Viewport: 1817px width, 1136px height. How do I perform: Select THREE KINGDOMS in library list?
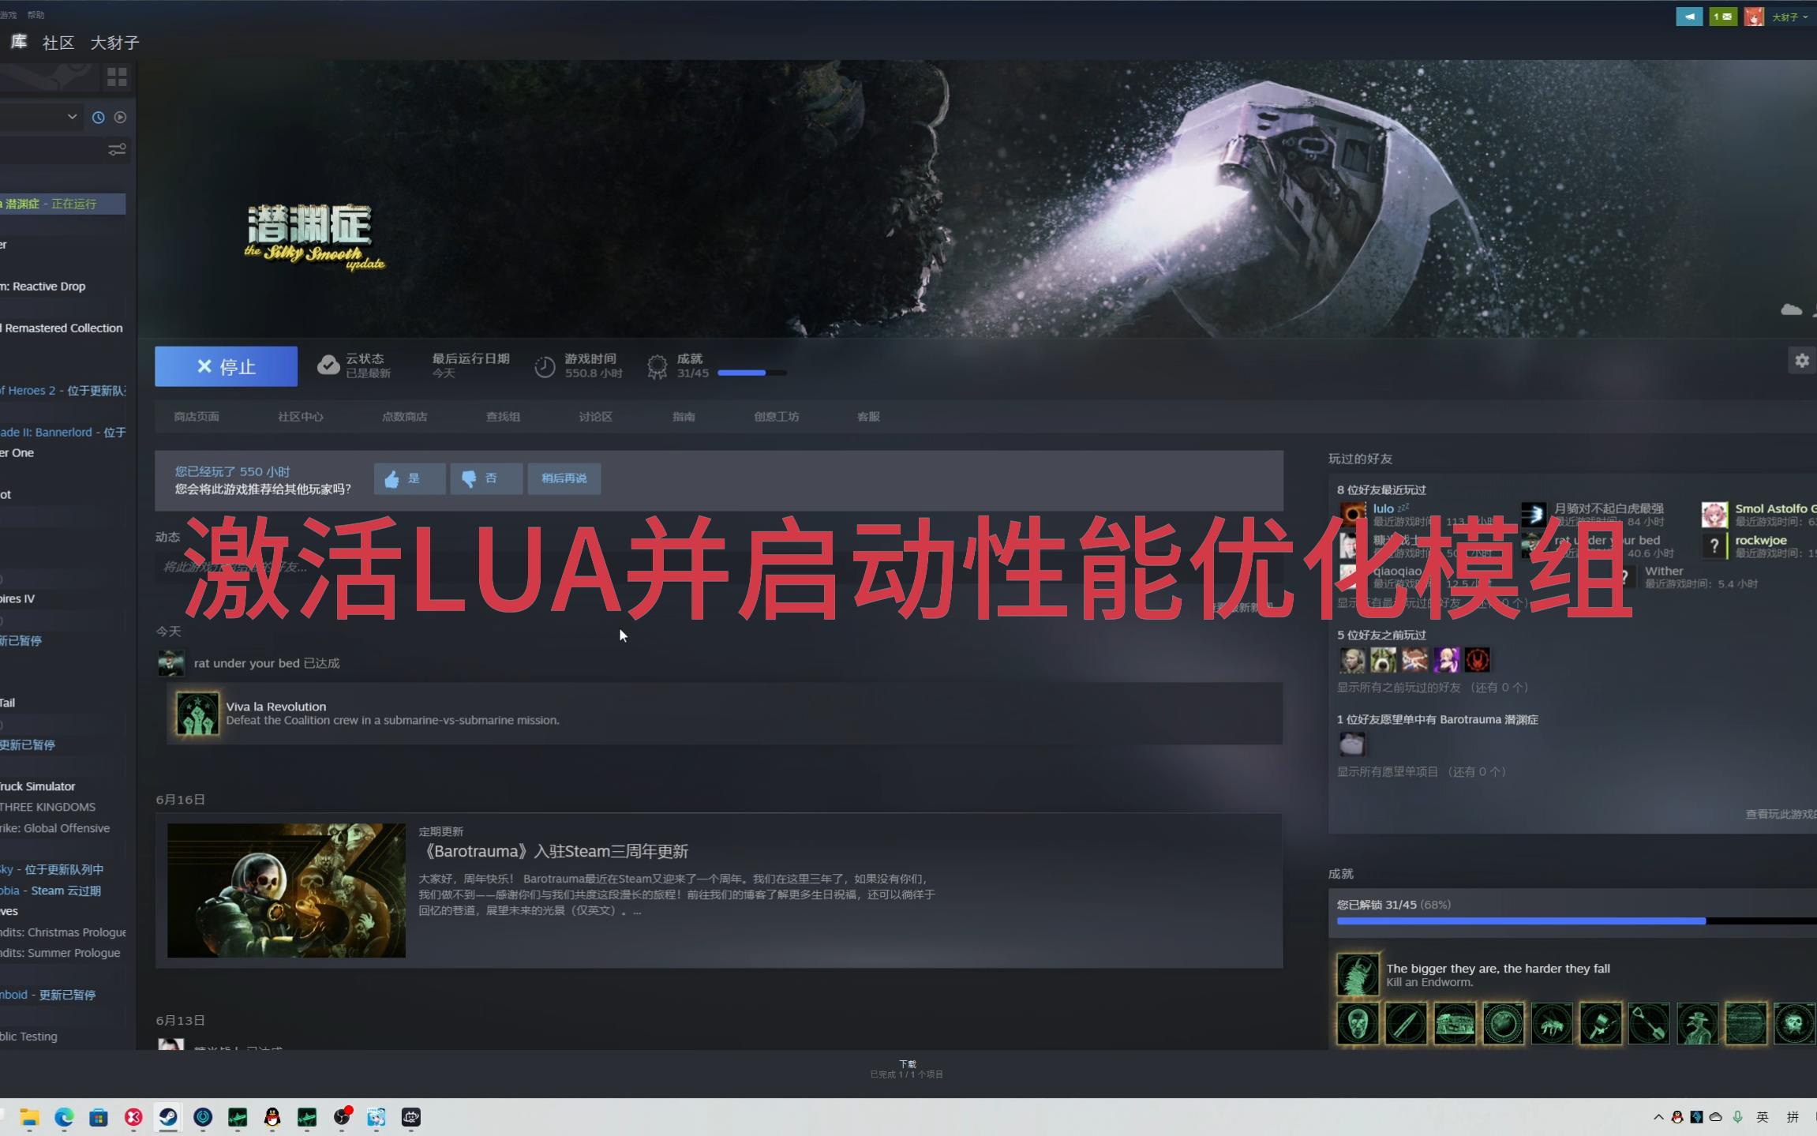pos(62,807)
